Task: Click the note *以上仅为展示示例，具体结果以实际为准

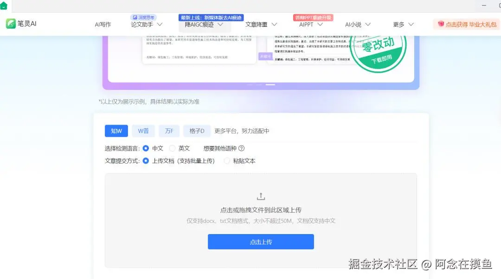Action: pos(149,101)
